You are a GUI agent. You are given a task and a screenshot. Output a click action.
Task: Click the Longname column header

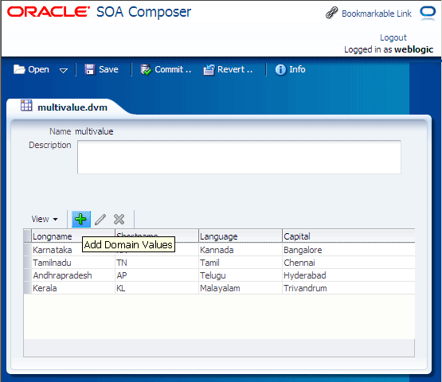pyautogui.click(x=73, y=236)
